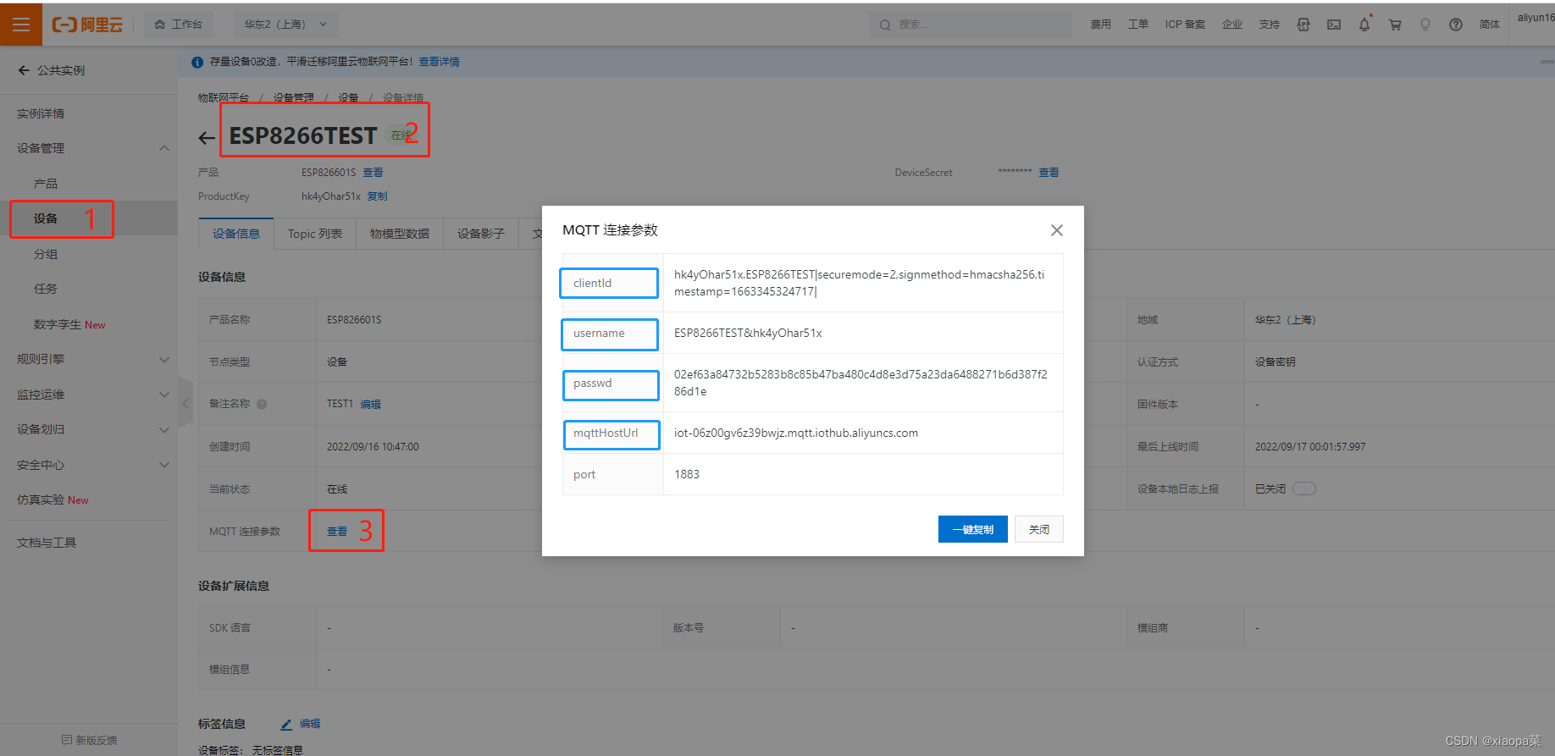1555x756 pixels.
Task: Select the username value ESP8266TEST&hk4yOhar51x
Action: [x=748, y=333]
